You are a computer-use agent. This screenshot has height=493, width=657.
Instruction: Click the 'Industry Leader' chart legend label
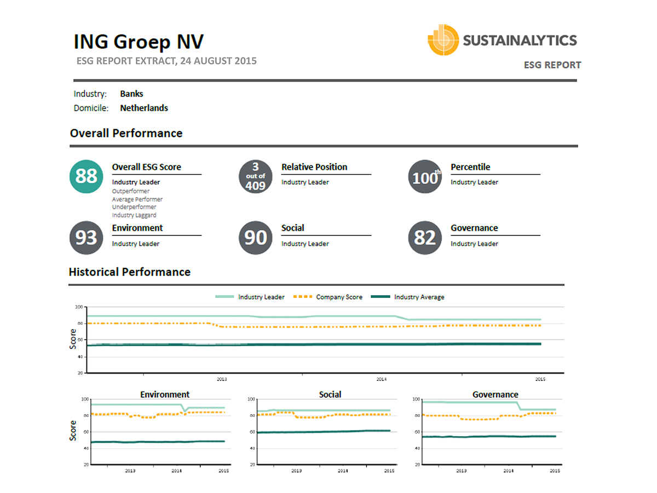261,297
